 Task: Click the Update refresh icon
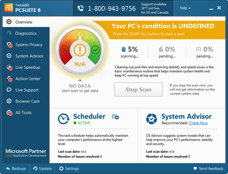pyautogui.click(x=35, y=168)
